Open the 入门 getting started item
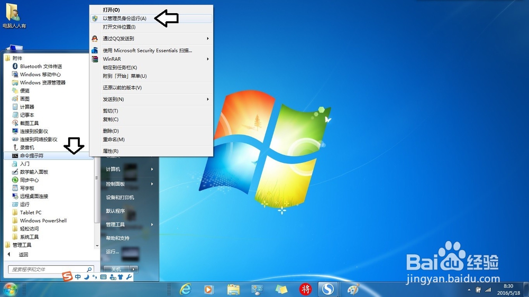529x297 pixels. point(21,164)
